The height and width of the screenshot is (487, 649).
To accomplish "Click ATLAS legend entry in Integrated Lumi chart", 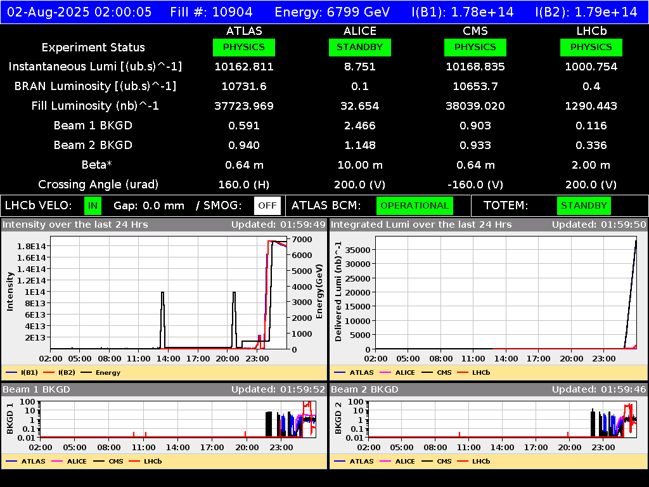I will (354, 372).
